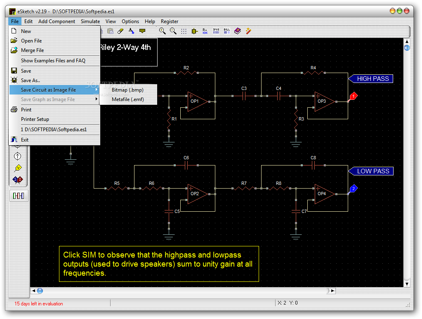Open the Options menu
422x319 pixels.
click(x=130, y=21)
